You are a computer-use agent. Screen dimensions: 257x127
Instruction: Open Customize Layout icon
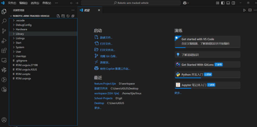[217, 3]
